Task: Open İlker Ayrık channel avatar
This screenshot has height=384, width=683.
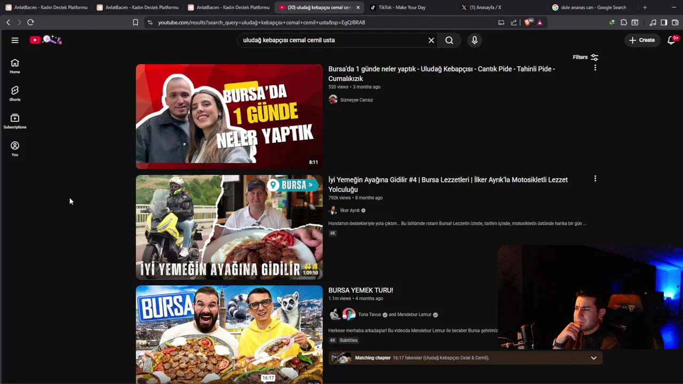Action: [333, 210]
